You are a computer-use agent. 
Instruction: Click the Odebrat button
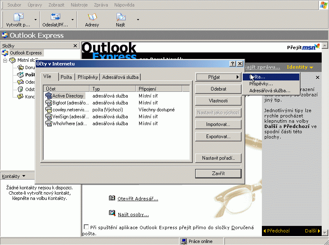(x=218, y=89)
